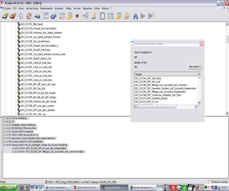Select ADJ_IOC366_DPF_Mileage_Last_Successful_Ash_Correction result

click(161, 85)
